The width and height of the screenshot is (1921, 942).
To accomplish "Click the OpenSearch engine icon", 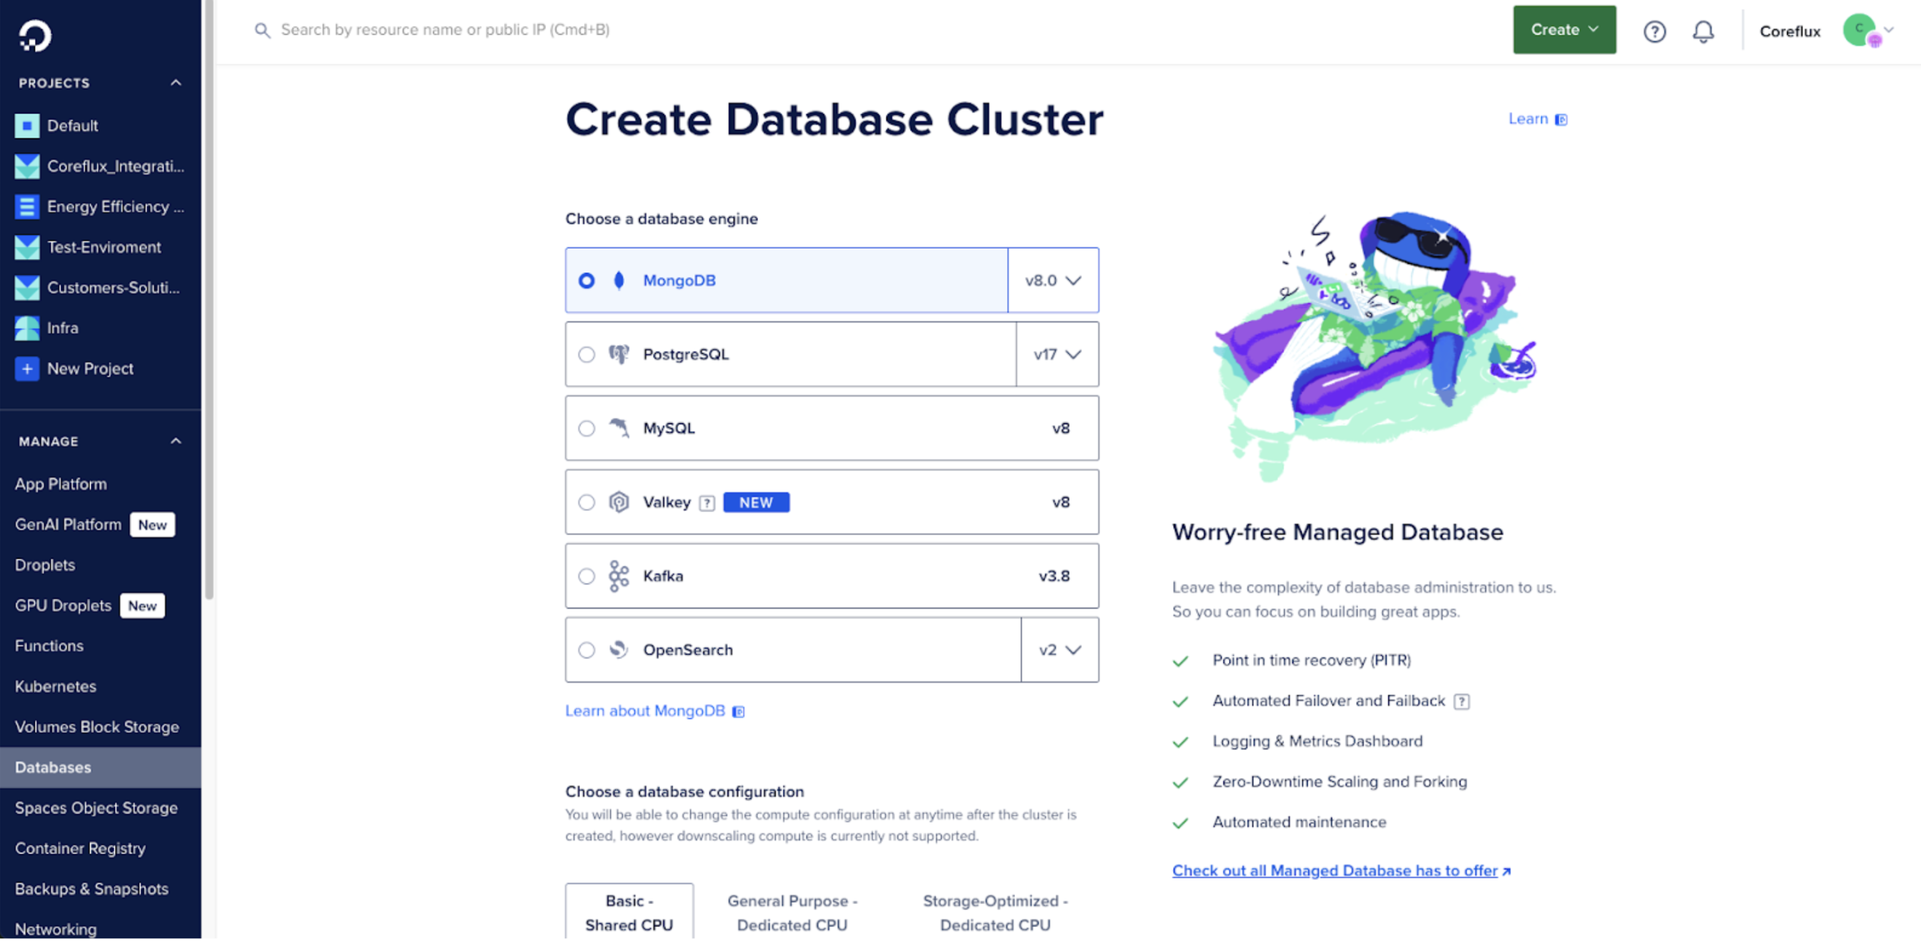I will coord(619,649).
